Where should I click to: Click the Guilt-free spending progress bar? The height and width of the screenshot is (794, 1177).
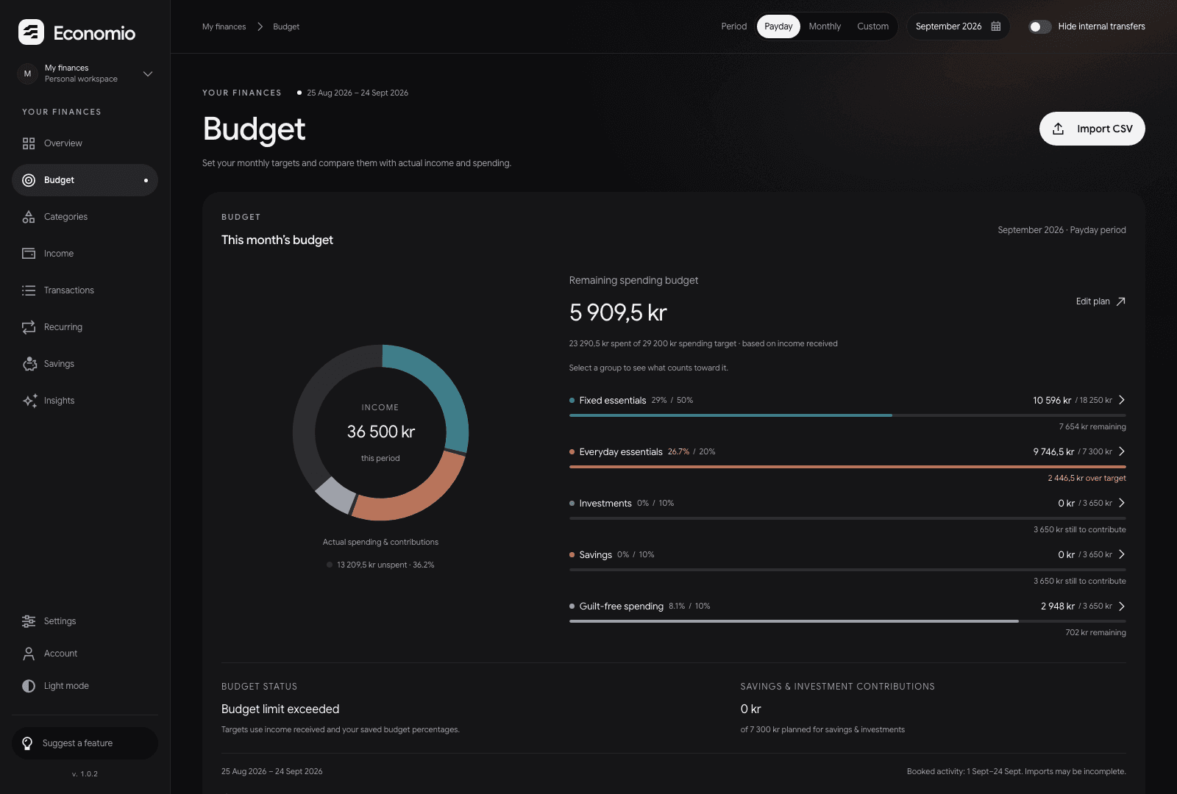pos(847,621)
